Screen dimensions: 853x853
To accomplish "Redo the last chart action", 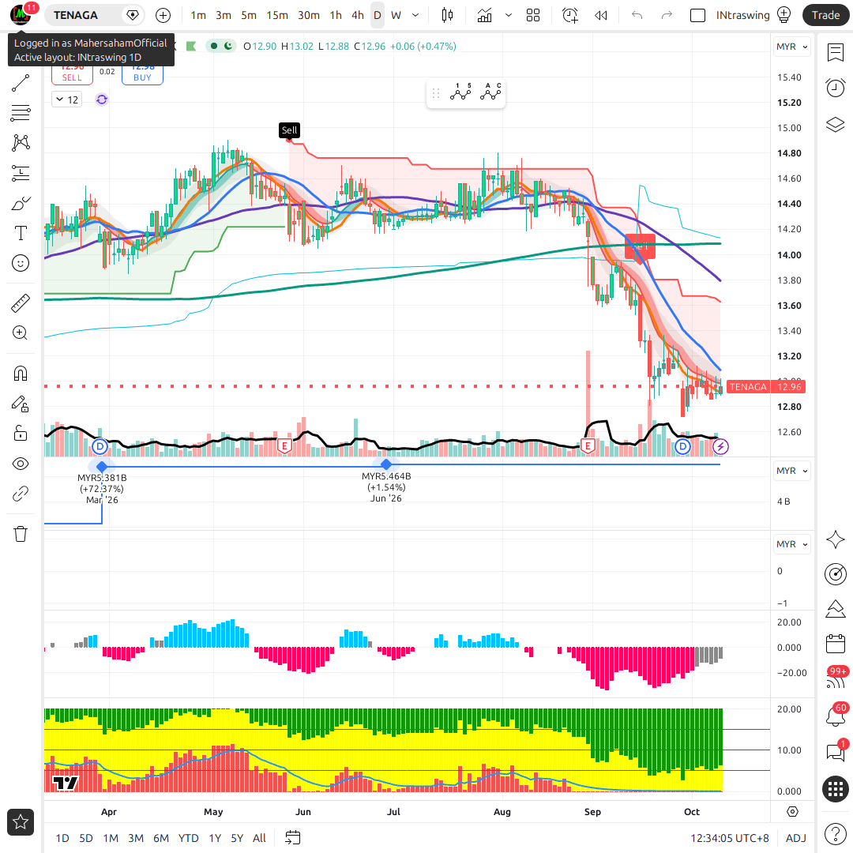I will [x=667, y=15].
